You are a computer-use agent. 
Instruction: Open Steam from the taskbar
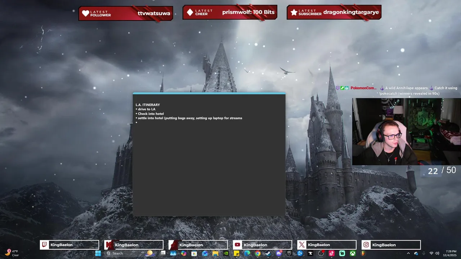[x=268, y=253]
